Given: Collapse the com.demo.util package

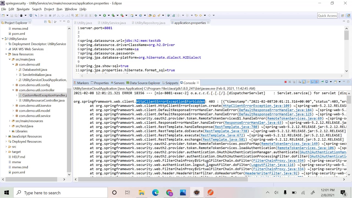Looking at the screenshot, I should [x=13, y=64].
